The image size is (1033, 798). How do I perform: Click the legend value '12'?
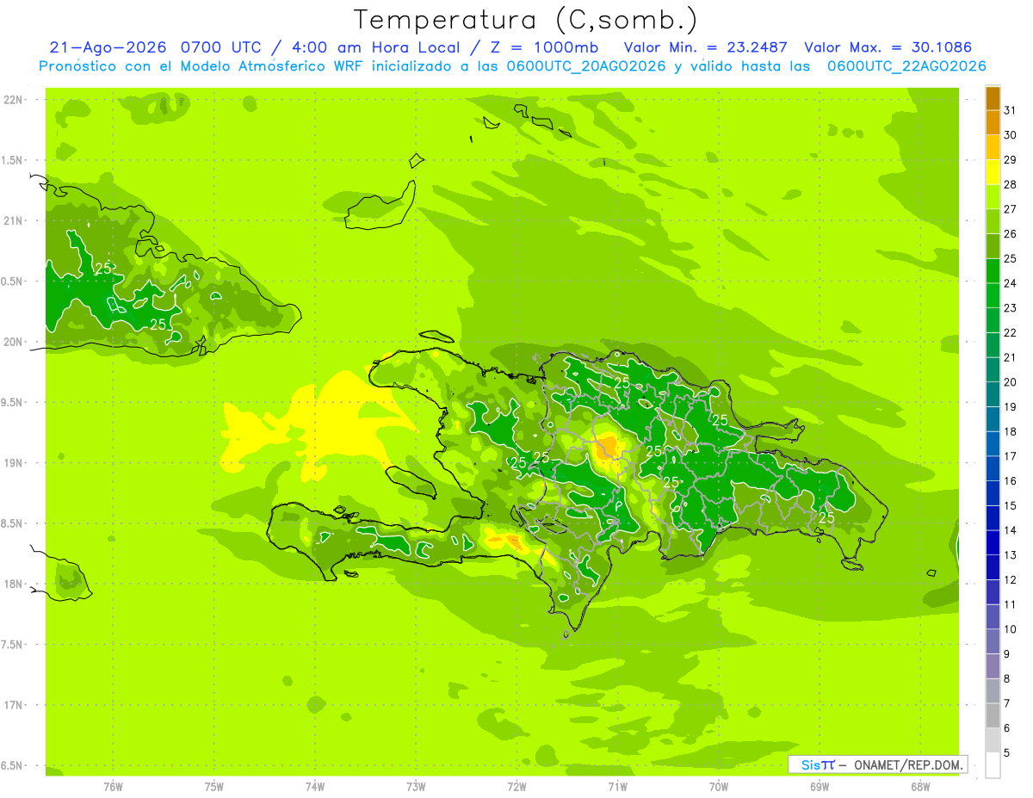point(1011,580)
